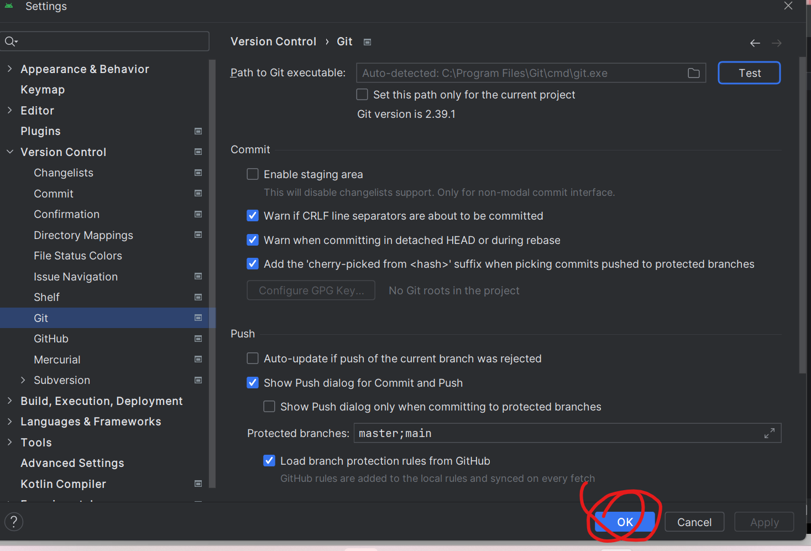Click the Cancel button
Screen dimensions: 811x551
[x=694, y=522]
